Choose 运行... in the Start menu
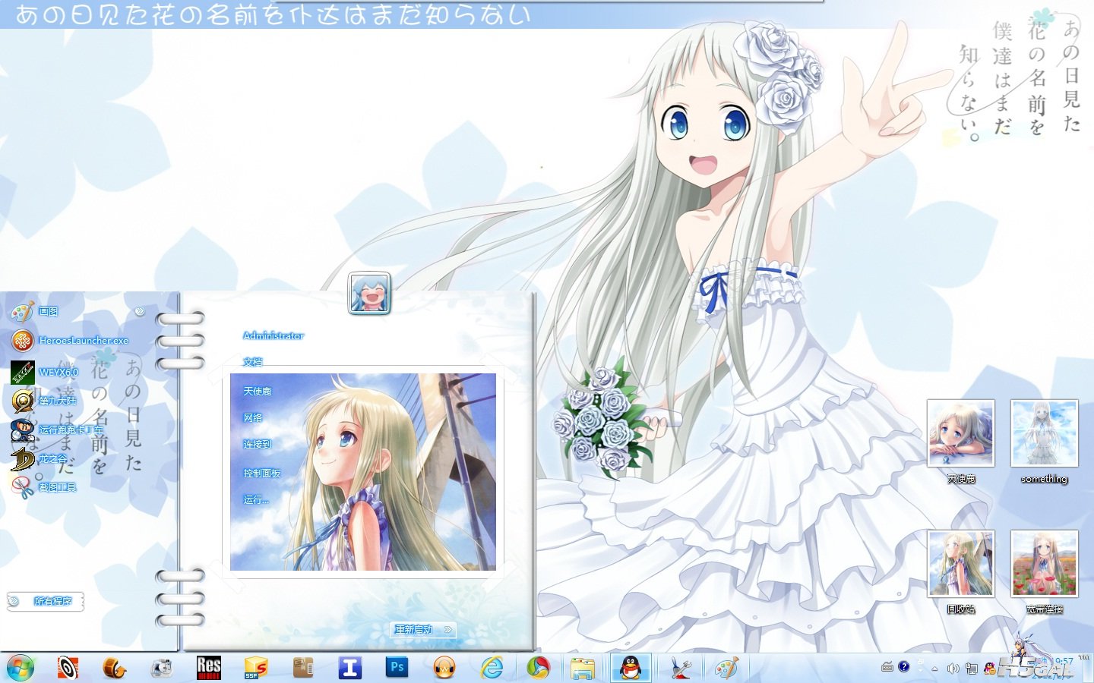Image resolution: width=1094 pixels, height=683 pixels. tap(256, 499)
